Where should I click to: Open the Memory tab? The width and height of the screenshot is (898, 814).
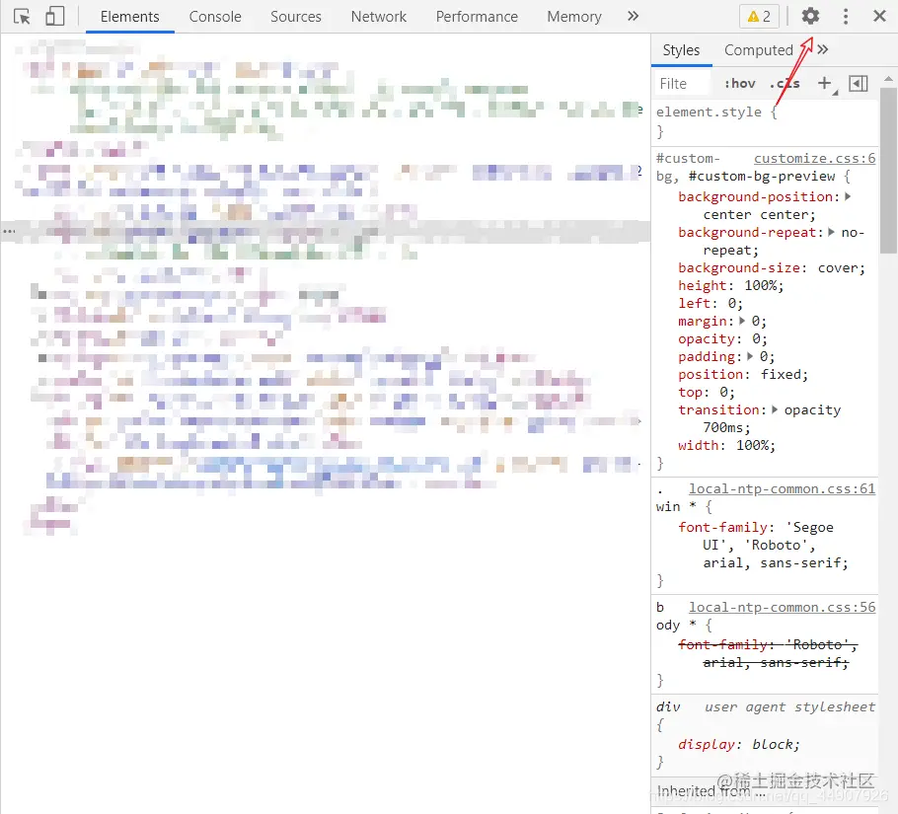tap(574, 17)
